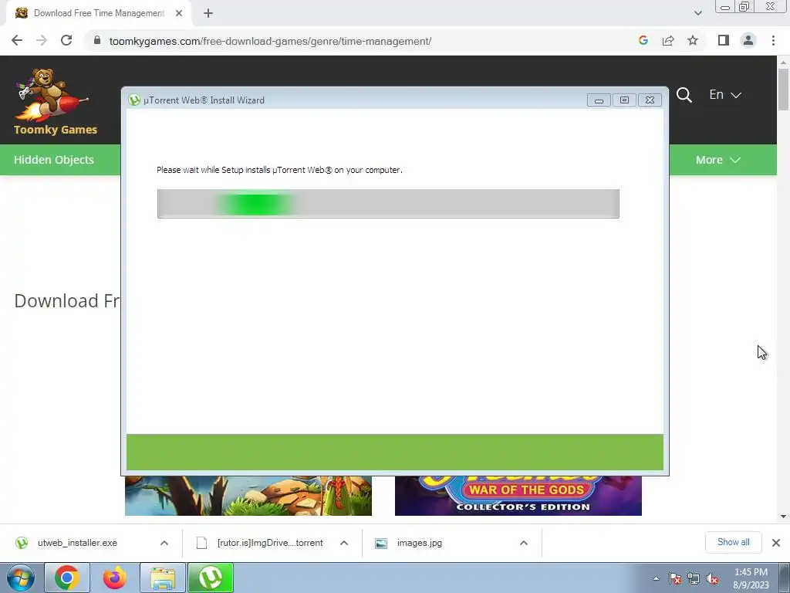Minimize the µTorrent Install Wizard
The height and width of the screenshot is (593, 790).
click(599, 100)
